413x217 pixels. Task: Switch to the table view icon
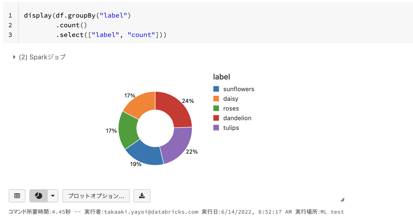(x=17, y=196)
